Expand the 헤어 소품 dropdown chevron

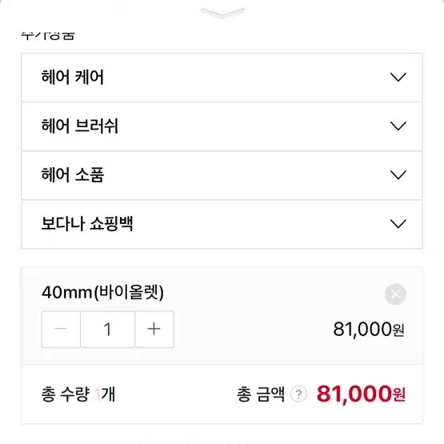[x=398, y=174]
